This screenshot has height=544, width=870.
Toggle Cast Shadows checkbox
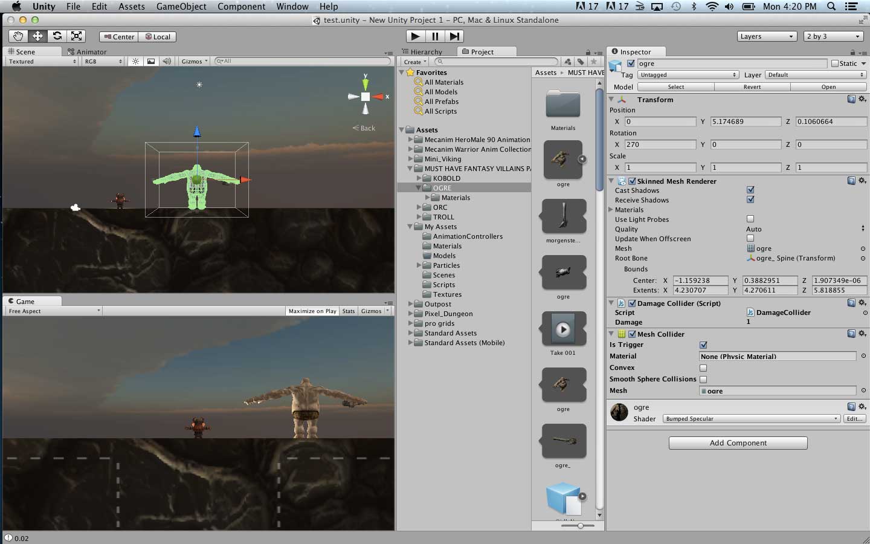click(750, 190)
